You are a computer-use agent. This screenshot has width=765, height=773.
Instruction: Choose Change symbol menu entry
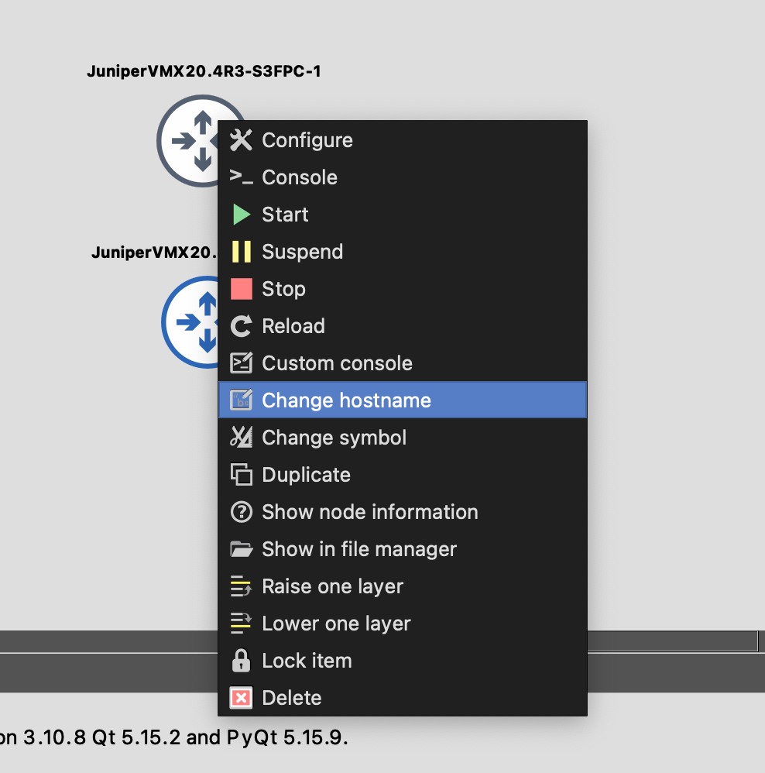403,438
